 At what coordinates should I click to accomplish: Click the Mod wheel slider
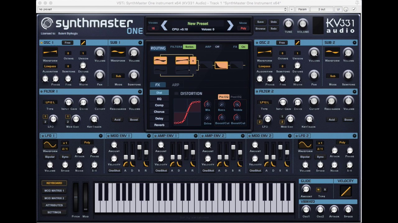point(85,197)
